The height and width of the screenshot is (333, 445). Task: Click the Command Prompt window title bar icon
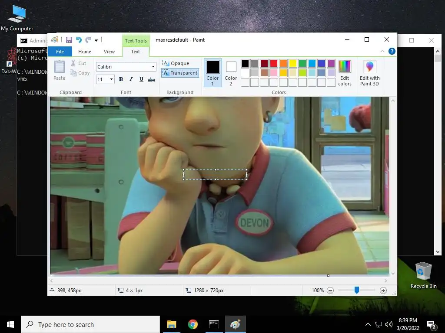click(x=24, y=40)
